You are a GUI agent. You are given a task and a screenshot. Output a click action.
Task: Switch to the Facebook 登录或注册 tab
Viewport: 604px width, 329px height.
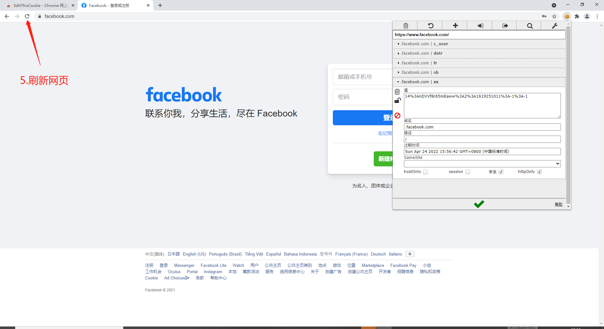[x=115, y=5]
